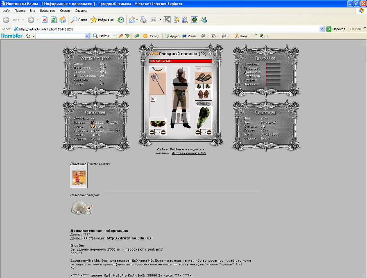This screenshot has width=367, height=278.
Task: Click the clawed gloves item
Action: [204, 95]
